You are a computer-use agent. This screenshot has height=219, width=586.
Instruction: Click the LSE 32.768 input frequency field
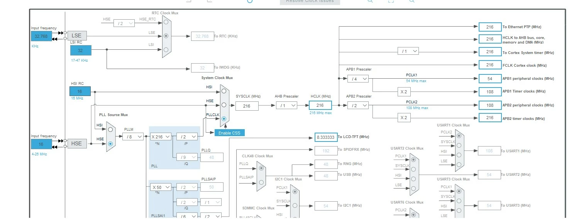tap(41, 36)
